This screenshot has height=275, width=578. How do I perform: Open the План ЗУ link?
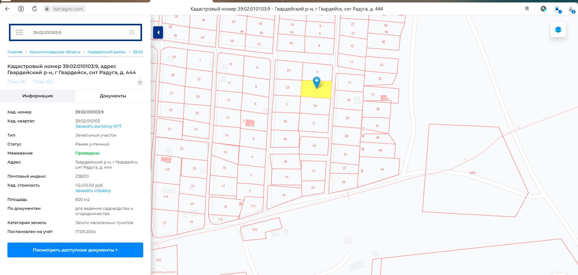click(17, 82)
